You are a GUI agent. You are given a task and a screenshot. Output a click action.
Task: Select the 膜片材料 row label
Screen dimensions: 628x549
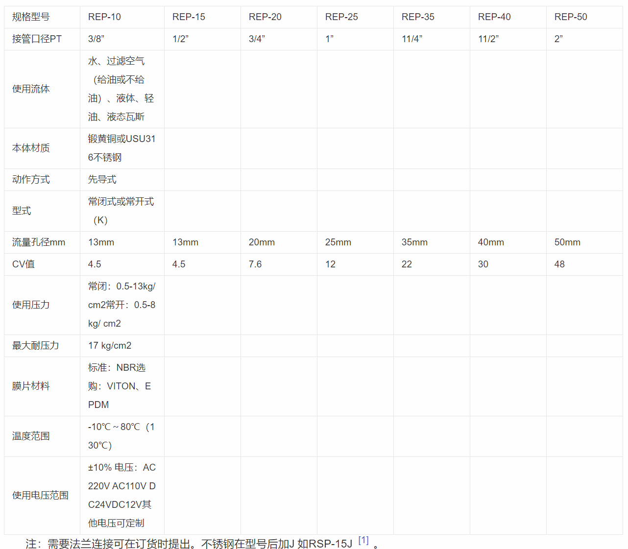click(x=31, y=386)
